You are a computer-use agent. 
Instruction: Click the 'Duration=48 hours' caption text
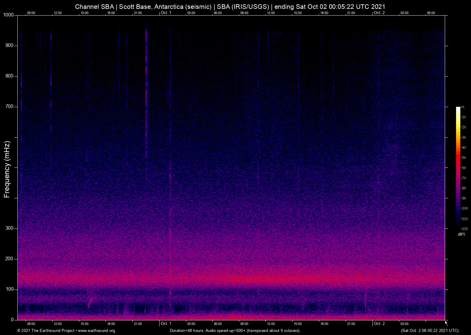coord(235,330)
